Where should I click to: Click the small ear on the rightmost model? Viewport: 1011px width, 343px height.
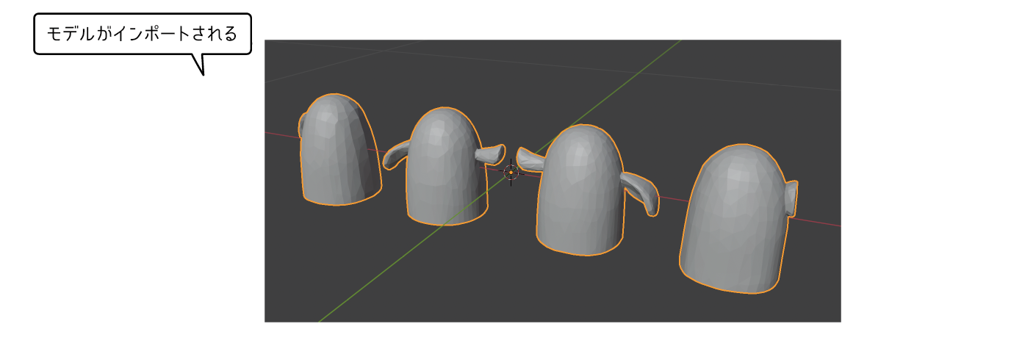791,198
